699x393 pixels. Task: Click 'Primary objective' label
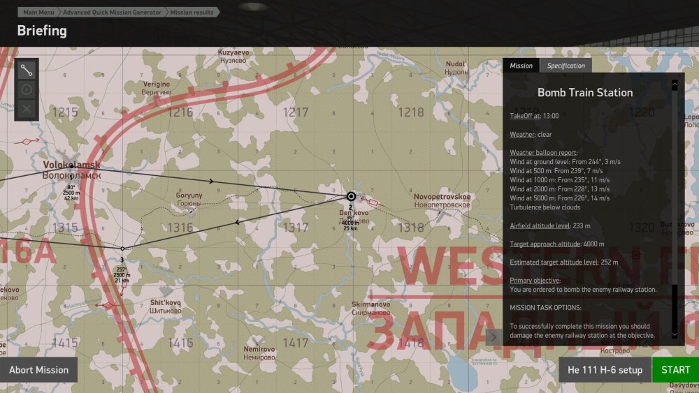535,281
